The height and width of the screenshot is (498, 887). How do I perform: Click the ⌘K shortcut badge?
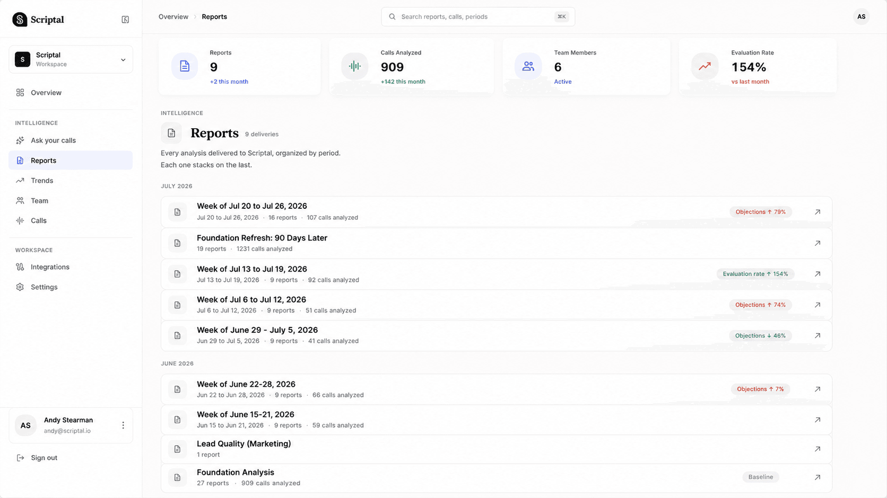tap(561, 17)
